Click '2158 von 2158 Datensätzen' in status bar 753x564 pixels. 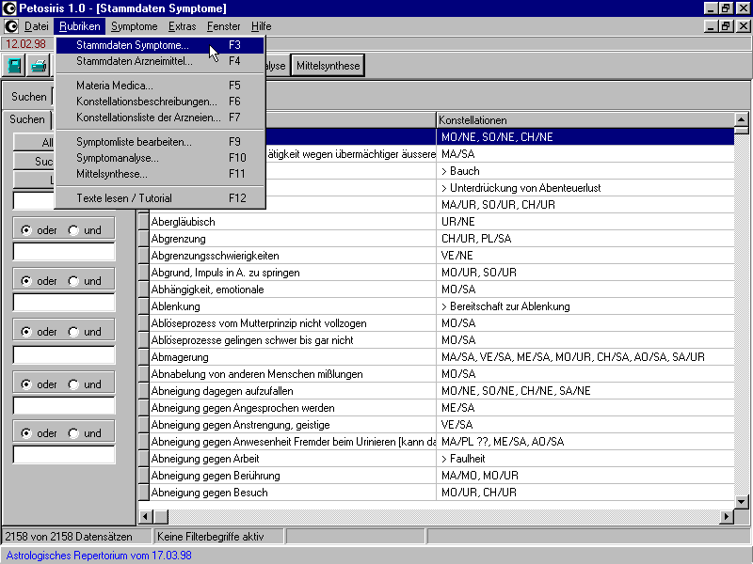(69, 537)
